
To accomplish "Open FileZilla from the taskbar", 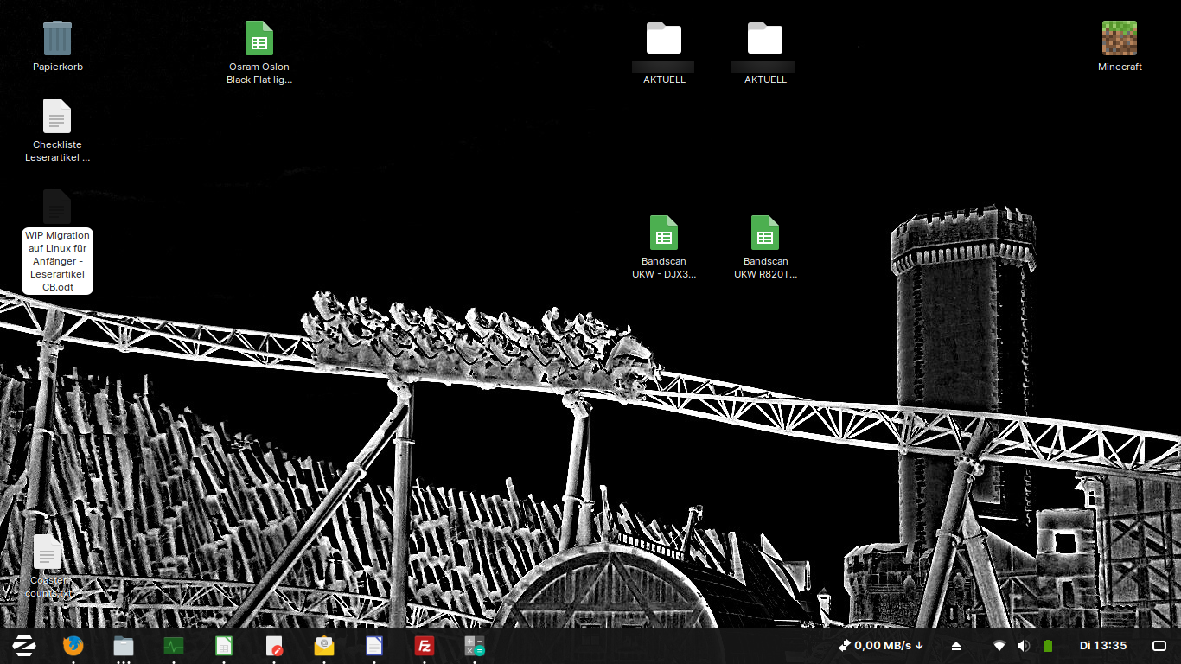I will (425, 646).
